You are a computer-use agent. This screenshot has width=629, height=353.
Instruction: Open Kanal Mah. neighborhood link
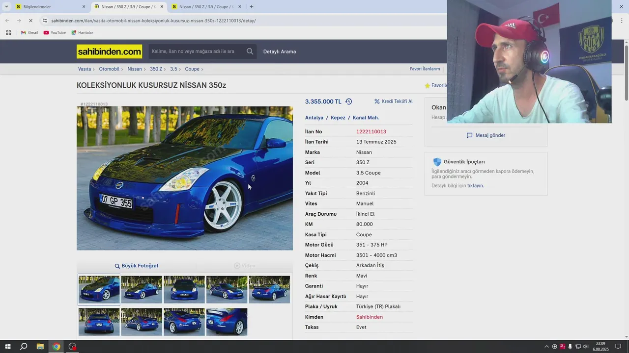tap(366, 118)
